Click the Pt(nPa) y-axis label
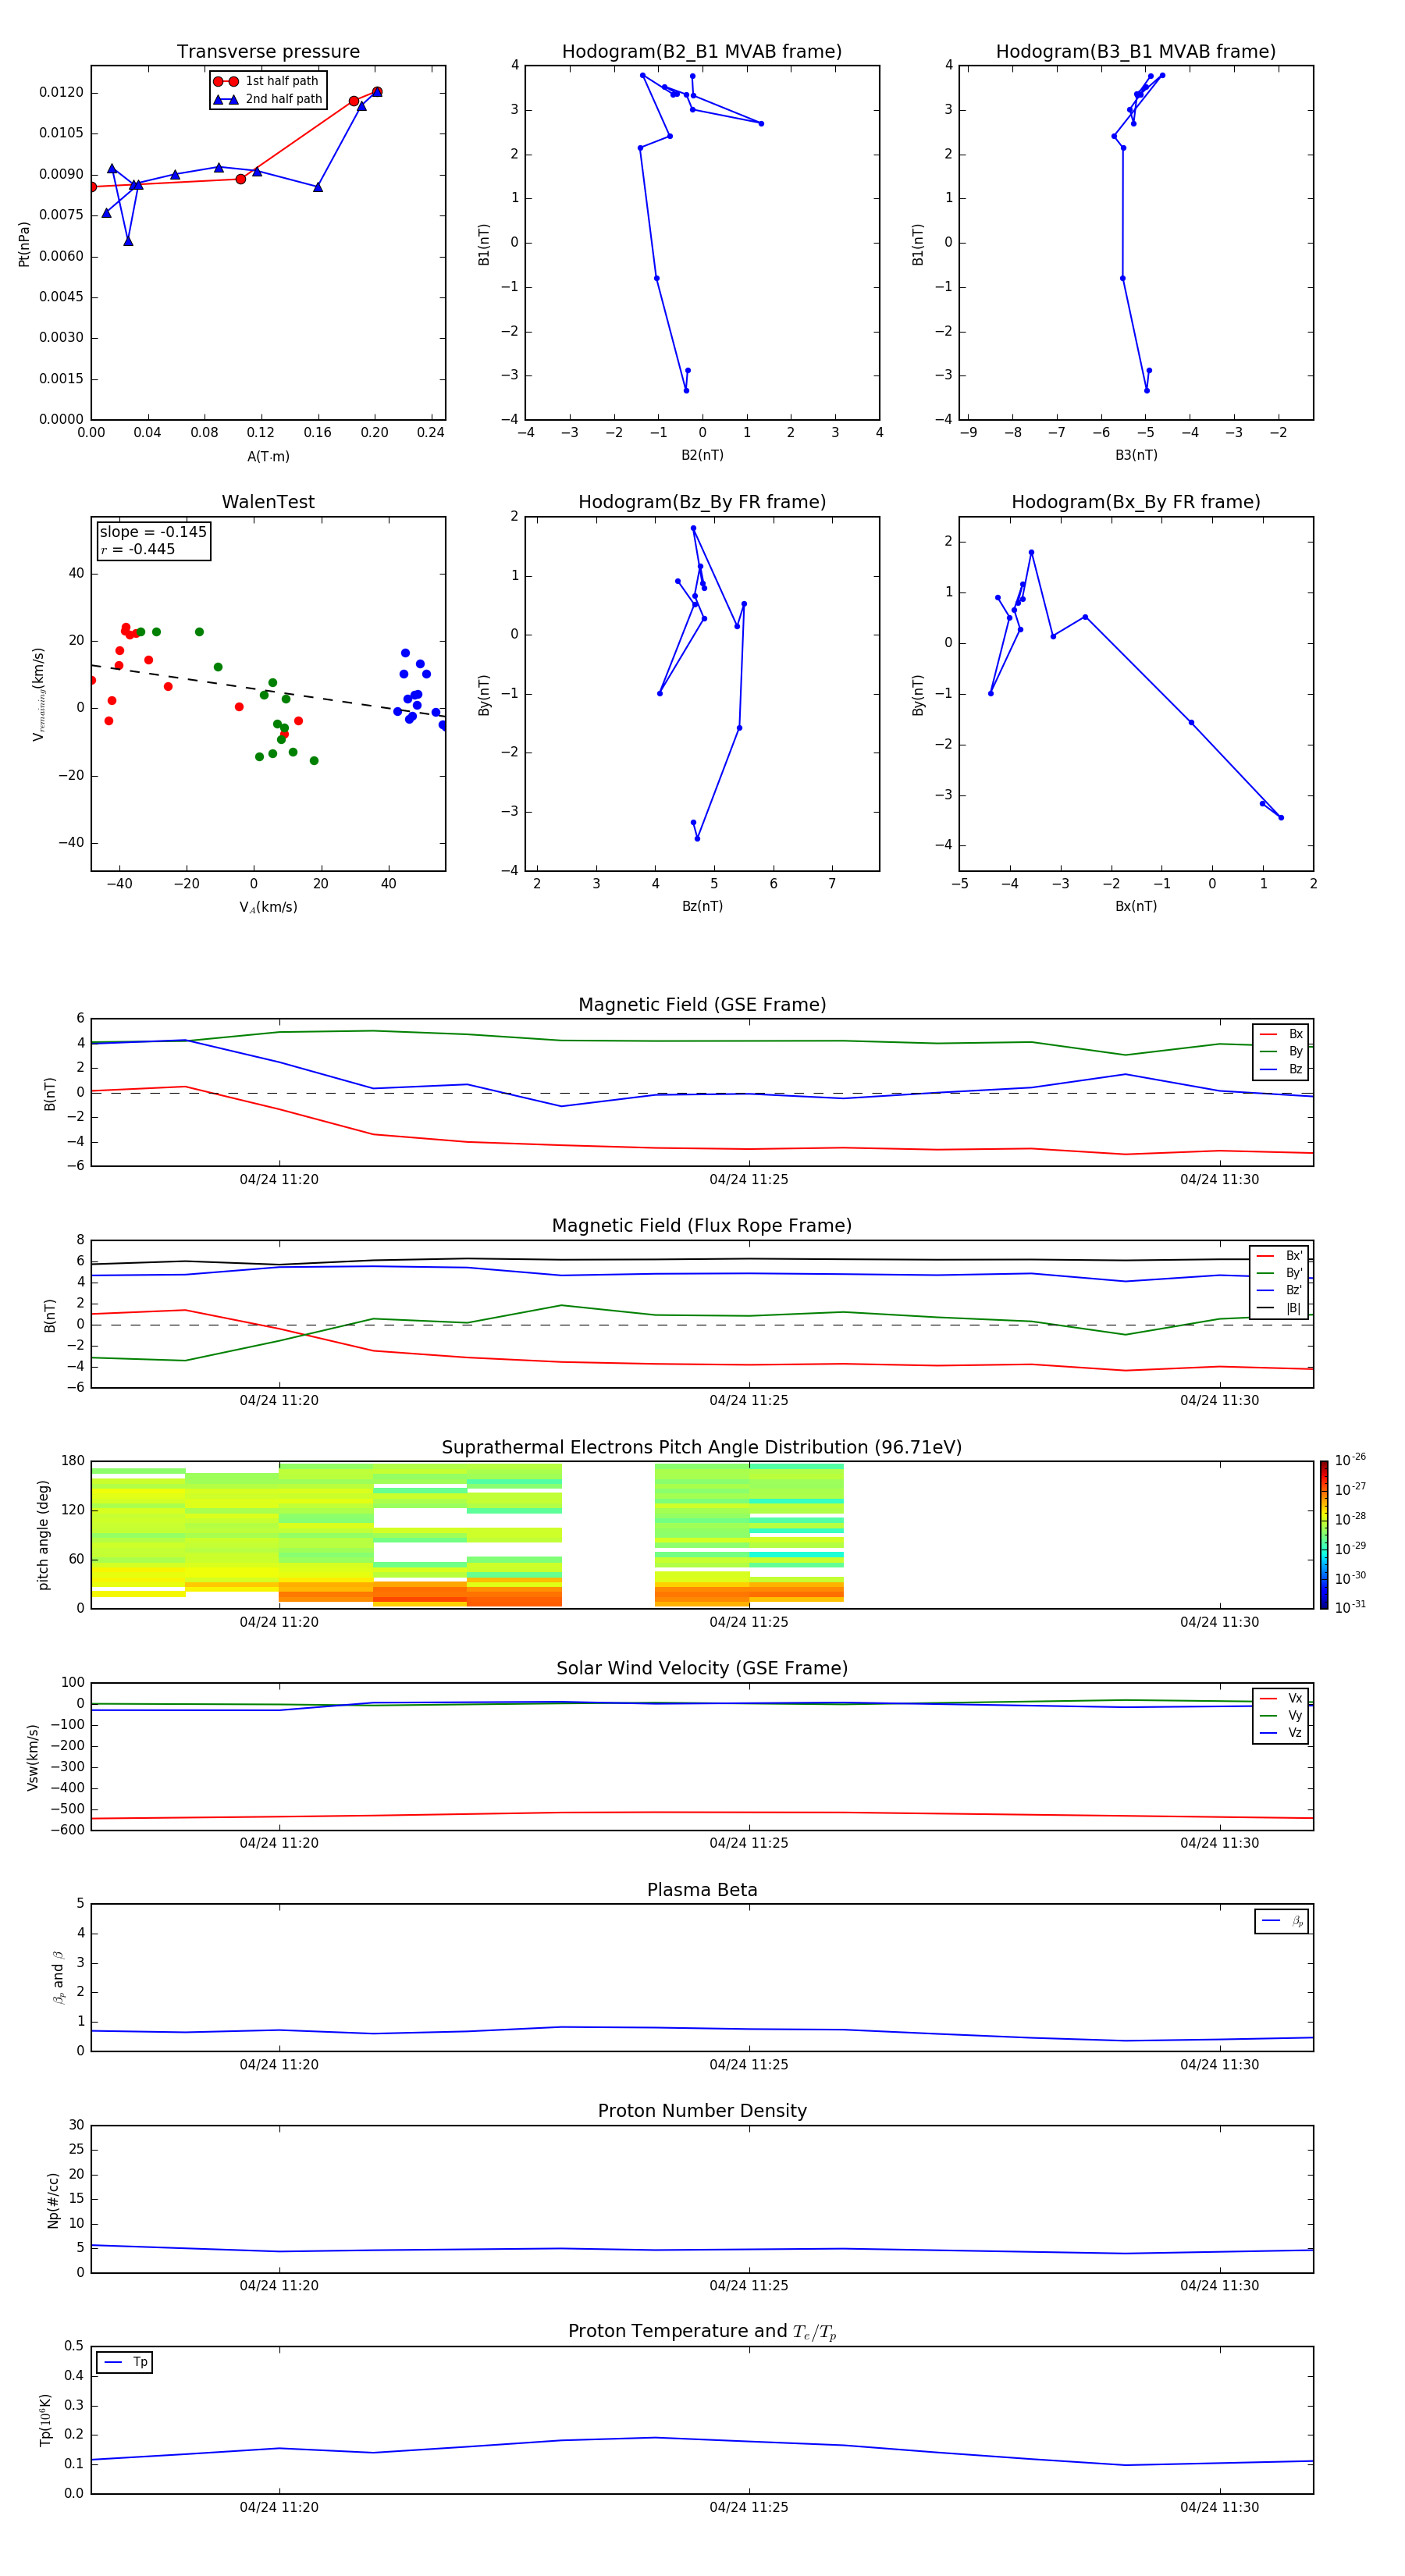This screenshot has width=1405, height=2576. pyautogui.click(x=24, y=244)
